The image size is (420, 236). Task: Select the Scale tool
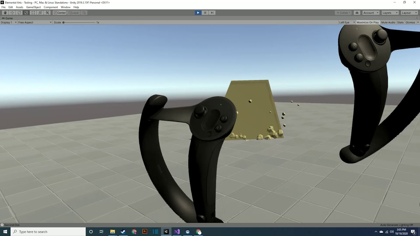click(x=26, y=13)
